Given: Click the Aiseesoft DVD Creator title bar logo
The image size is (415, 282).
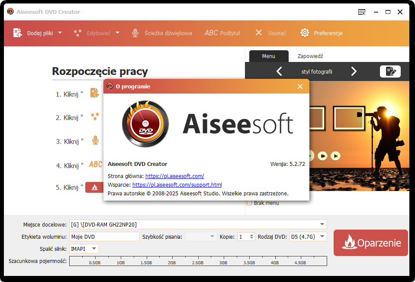Looking at the screenshot, I should (x=10, y=11).
